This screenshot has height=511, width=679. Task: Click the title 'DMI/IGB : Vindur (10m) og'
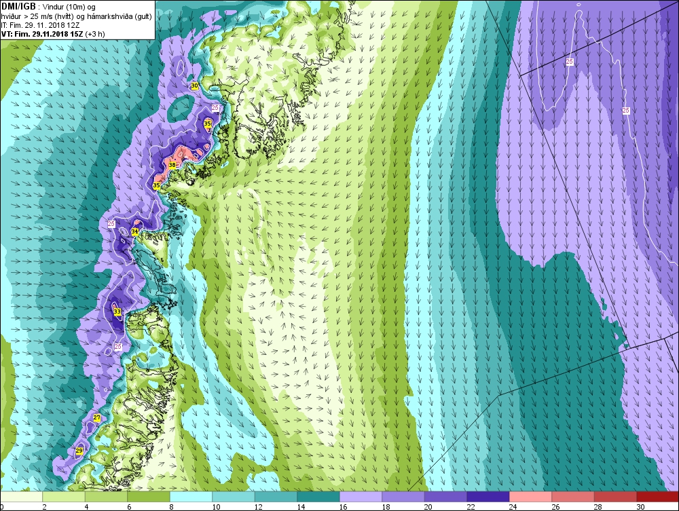50,7
